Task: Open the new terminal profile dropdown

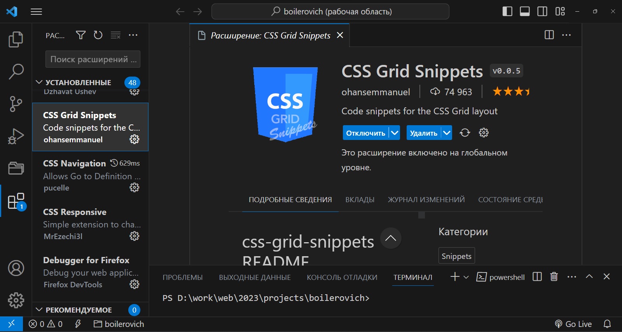Action: tap(466, 277)
